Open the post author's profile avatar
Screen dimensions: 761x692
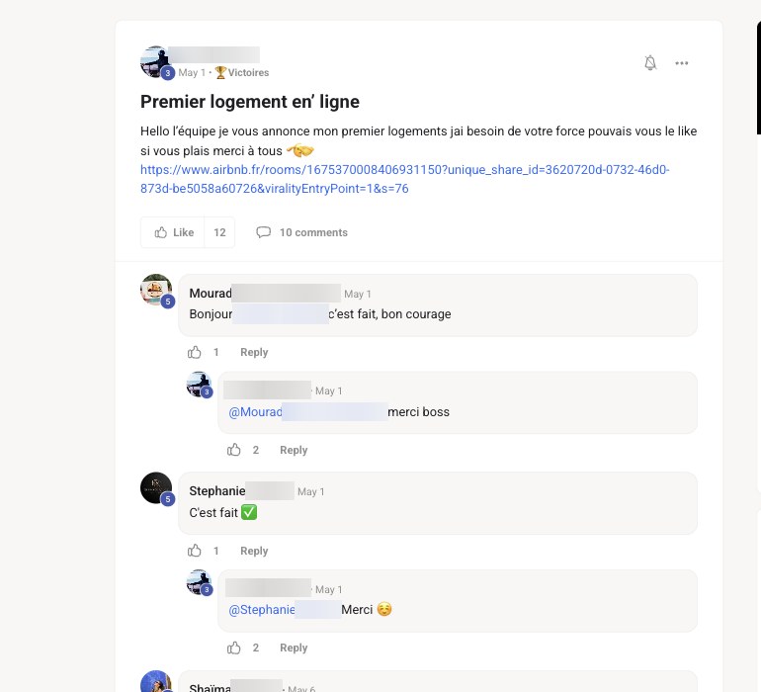coord(156,61)
